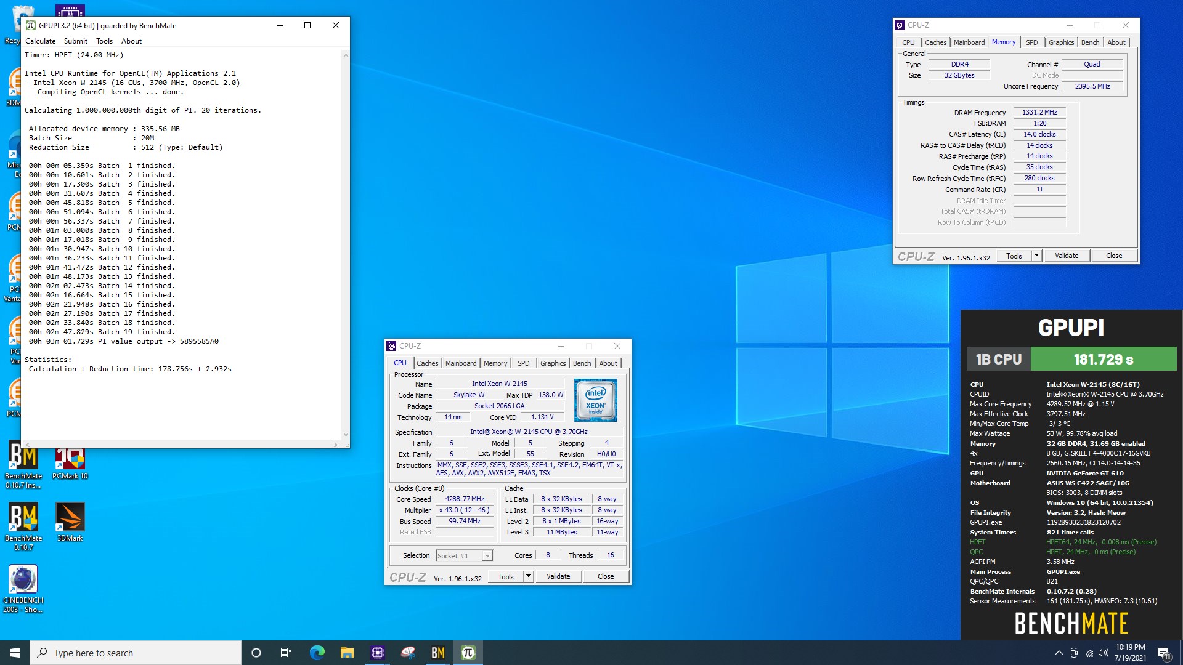Click the Core Speed value 4288.77 MHz

(x=465, y=499)
